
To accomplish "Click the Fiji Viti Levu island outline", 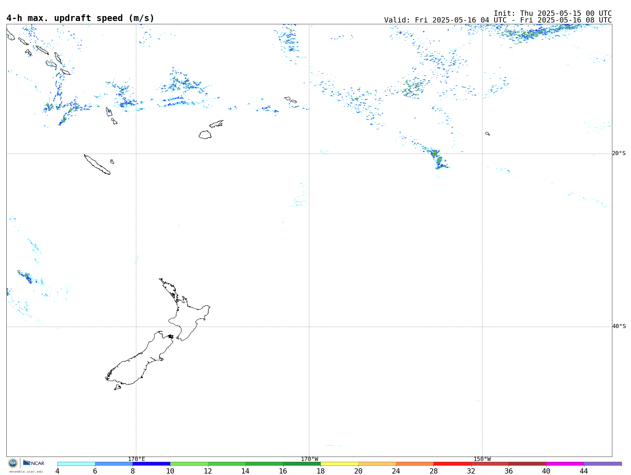I will pyautogui.click(x=205, y=135).
